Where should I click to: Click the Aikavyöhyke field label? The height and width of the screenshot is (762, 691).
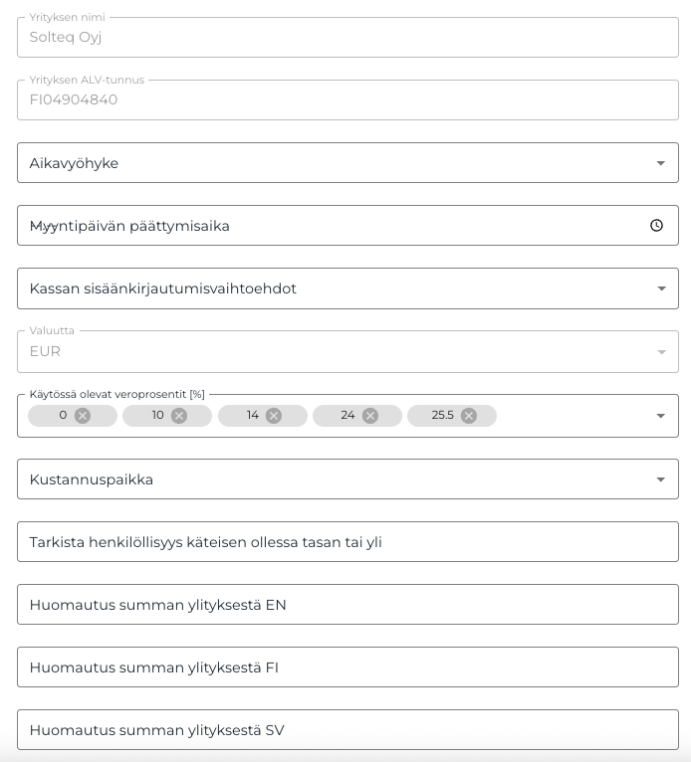(x=75, y=163)
